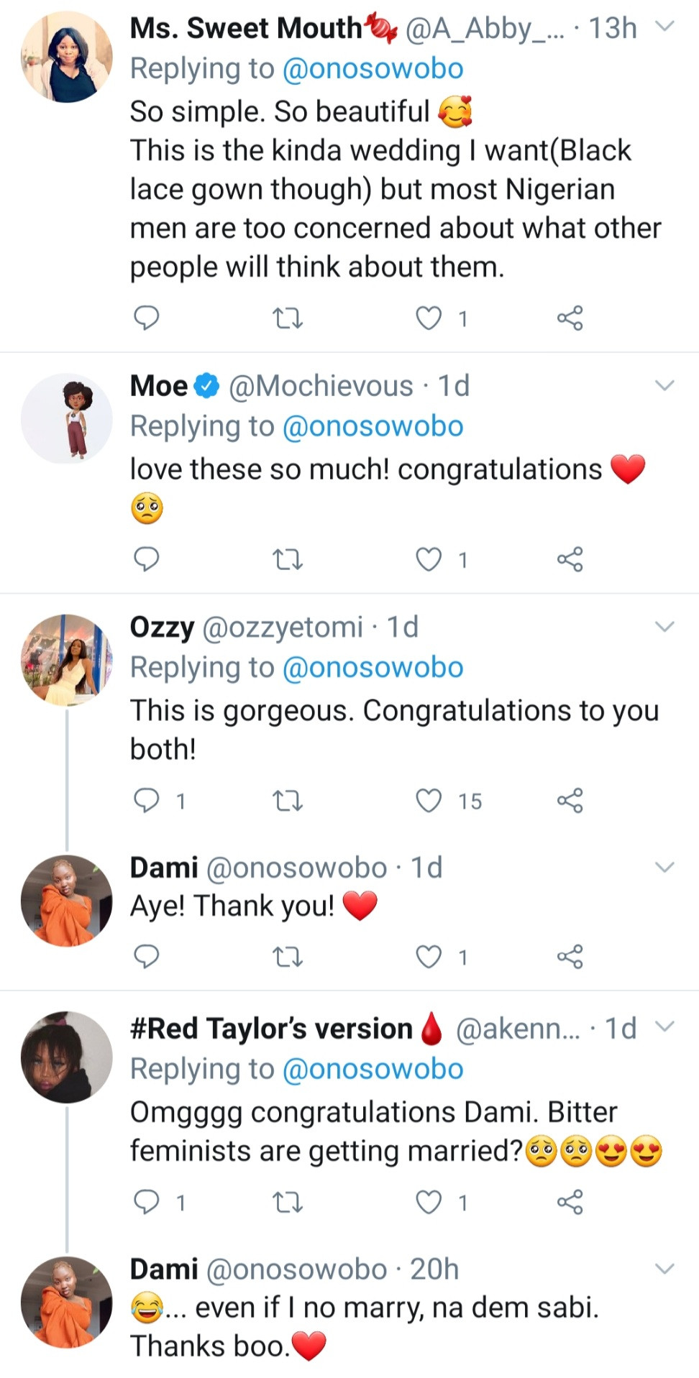Tap @onosowobo mention under Ozzy's name
699x1378 pixels.
373,668
